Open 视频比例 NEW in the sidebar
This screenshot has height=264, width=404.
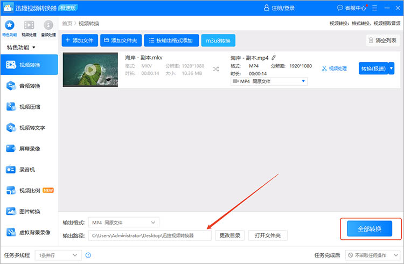(x=29, y=191)
